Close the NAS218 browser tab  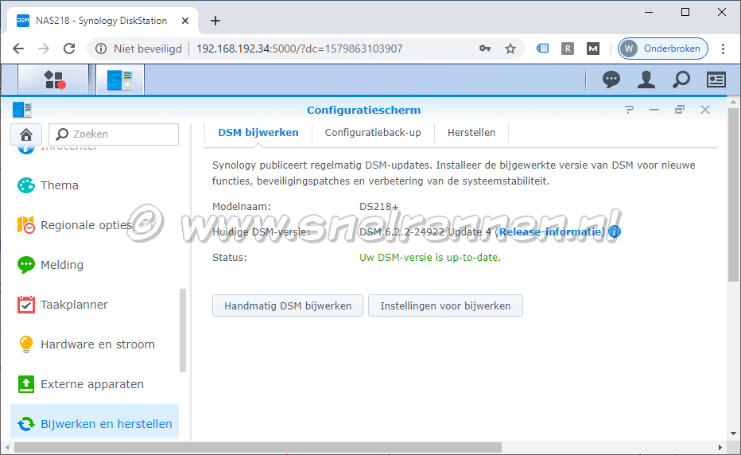(x=185, y=21)
